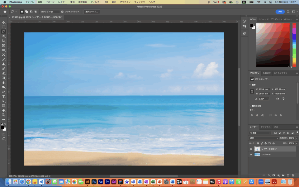Viewport: 299px width, 187px height.
Task: Toggle the layer filter on/off switch
Action: click(297, 133)
